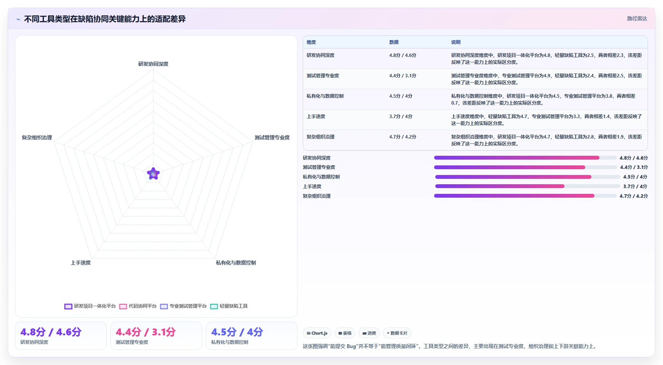Toggle 专业测试管理平台 legend swatch

164,307
